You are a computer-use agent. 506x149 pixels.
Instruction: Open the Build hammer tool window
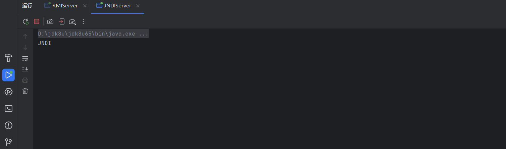8,58
